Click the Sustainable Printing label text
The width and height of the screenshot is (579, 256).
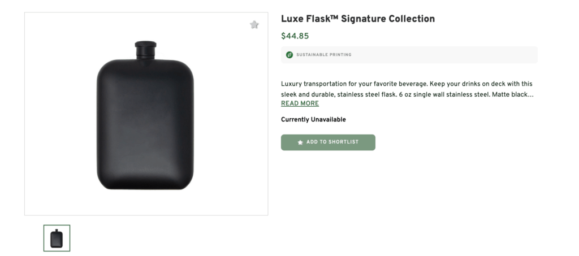pos(323,55)
